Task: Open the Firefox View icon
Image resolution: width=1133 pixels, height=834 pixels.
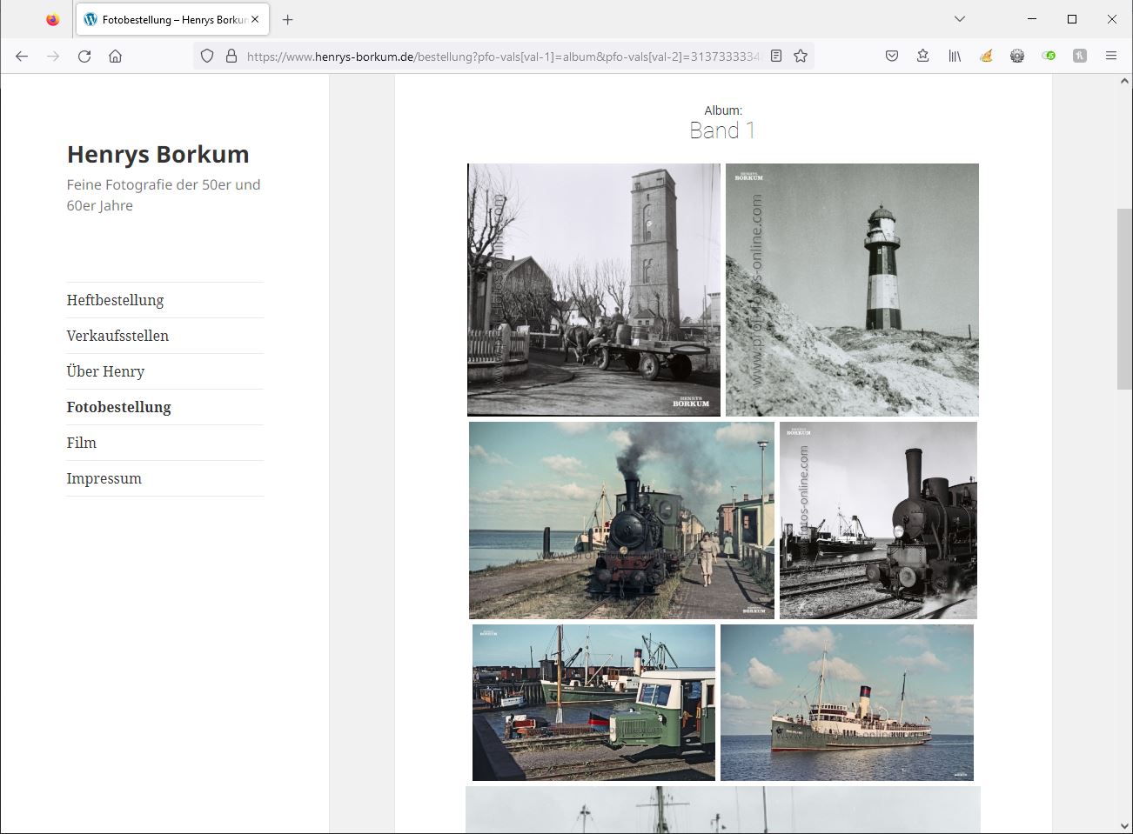Action: pos(52,19)
